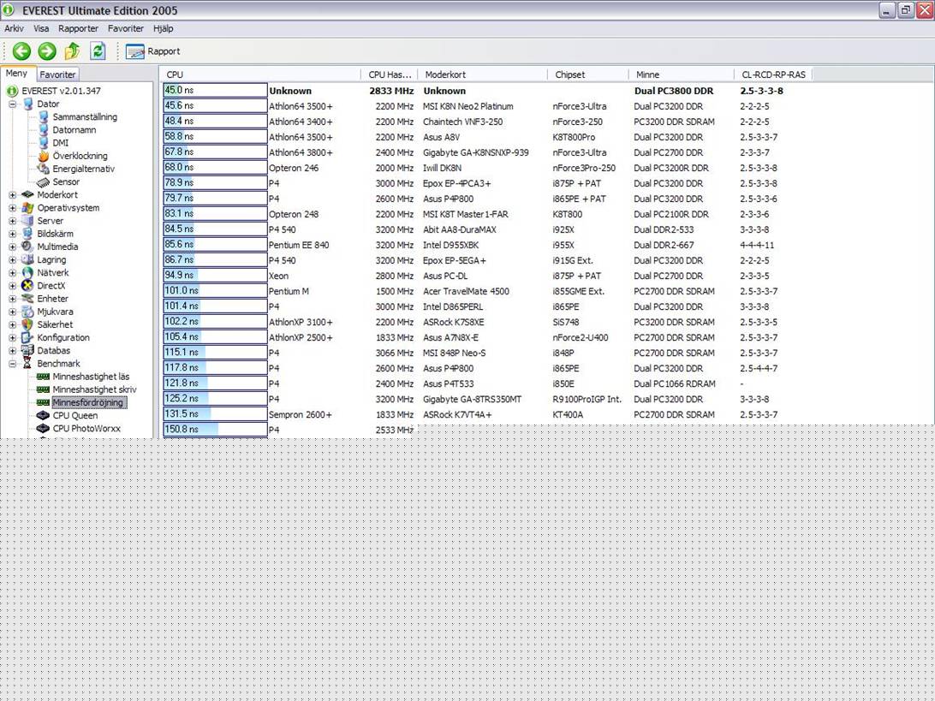The width and height of the screenshot is (935, 701).
Task: Select the DMI tree item
Action: (61, 143)
